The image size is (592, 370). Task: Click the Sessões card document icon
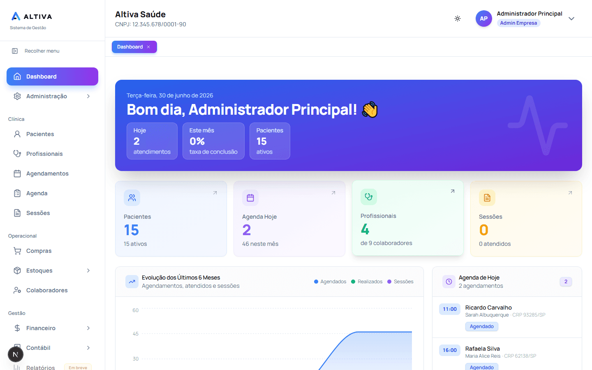coord(487,198)
